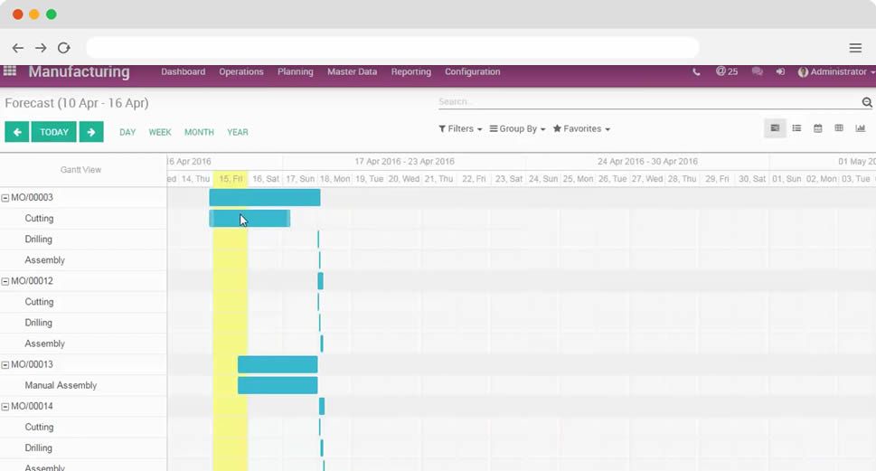The image size is (876, 471).
Task: Switch Gantt scale to MONTH
Action: 200,132
